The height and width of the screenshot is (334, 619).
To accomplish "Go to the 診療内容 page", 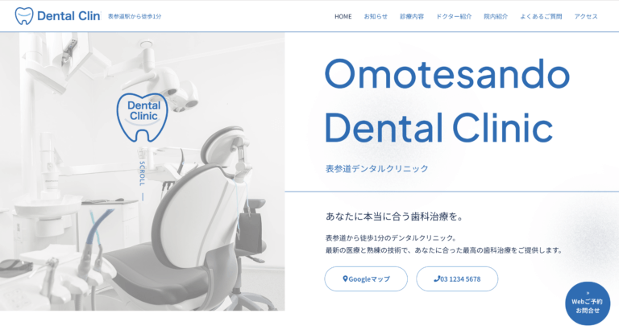I will [x=412, y=16].
